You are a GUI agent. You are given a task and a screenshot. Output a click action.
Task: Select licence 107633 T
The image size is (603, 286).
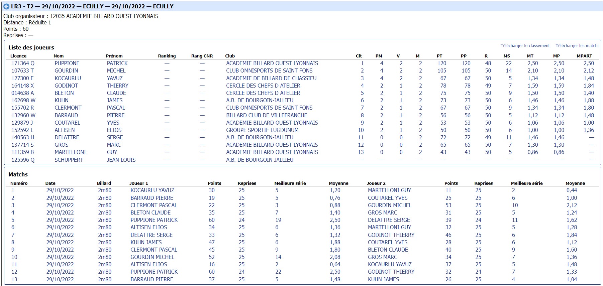(22, 70)
